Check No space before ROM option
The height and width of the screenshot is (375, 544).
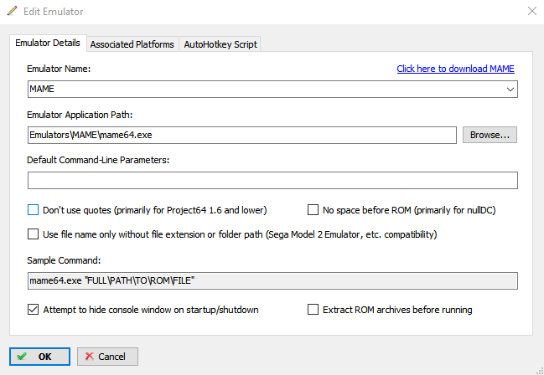[x=313, y=209]
